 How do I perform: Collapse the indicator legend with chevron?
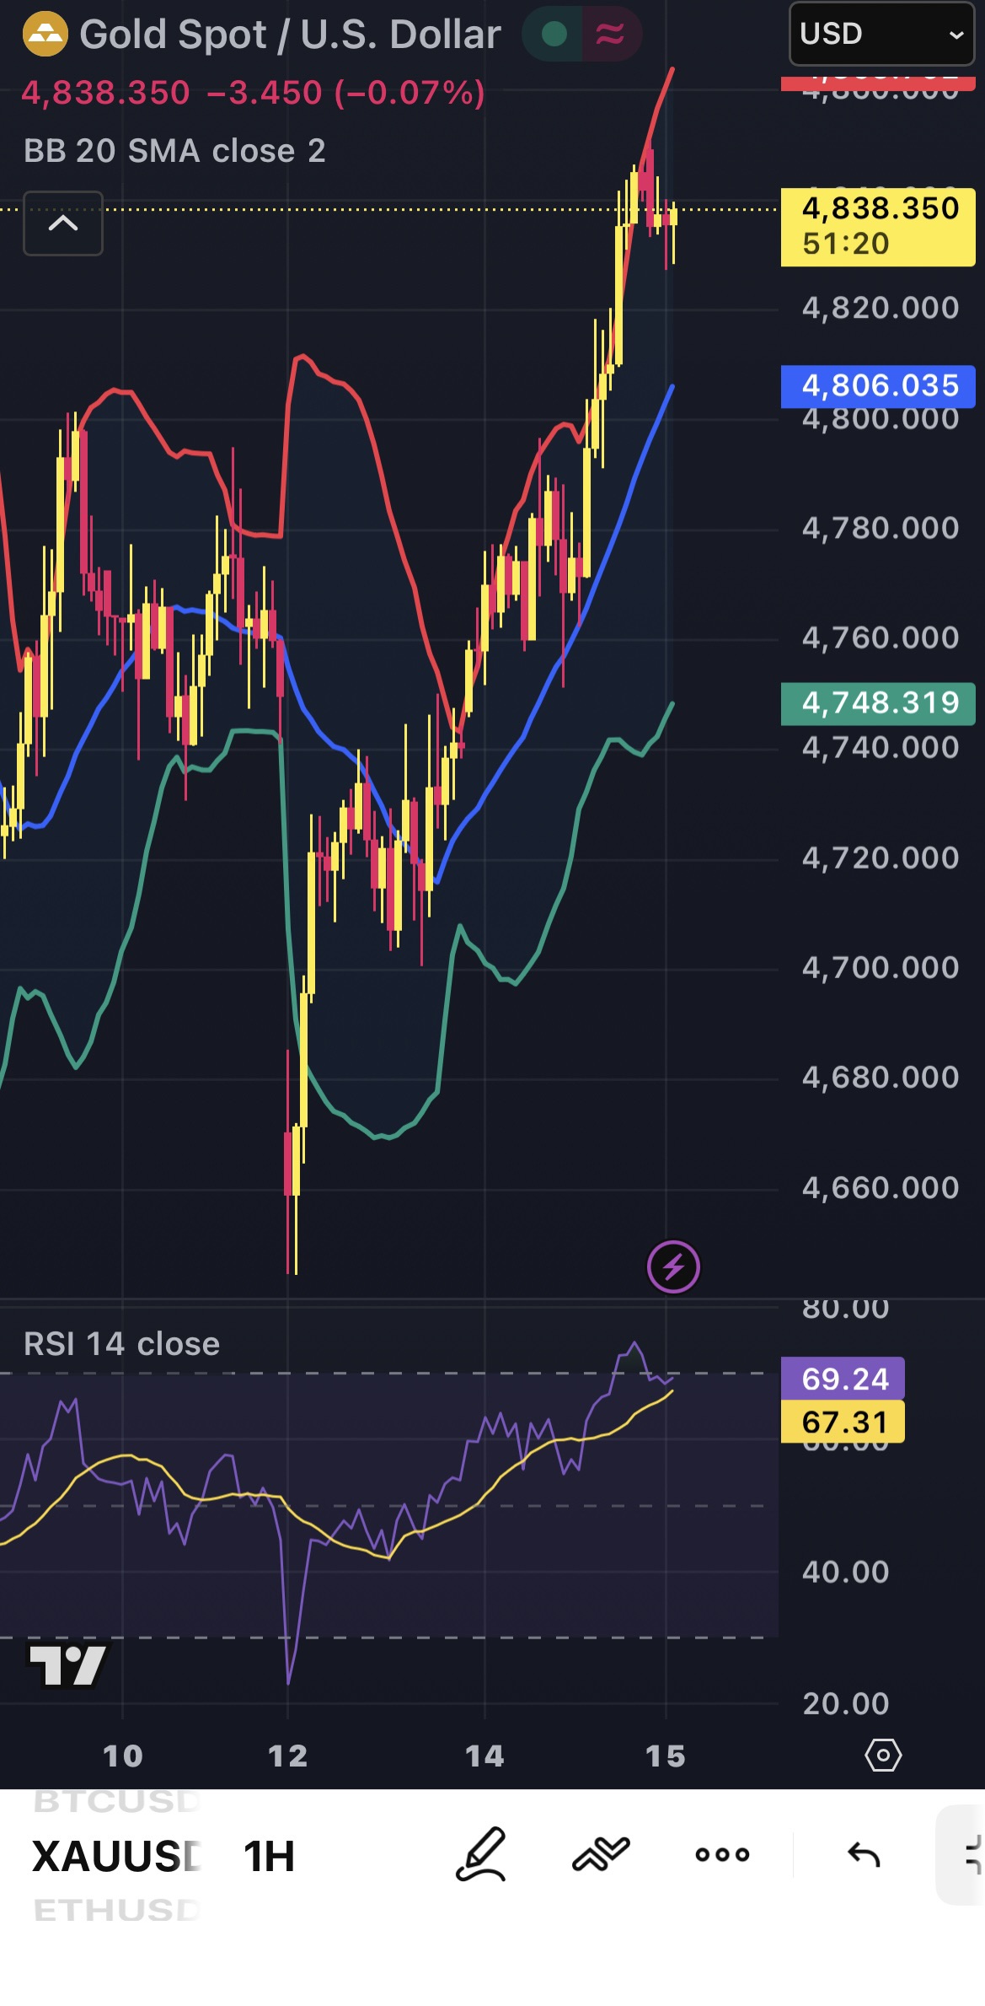[63, 223]
